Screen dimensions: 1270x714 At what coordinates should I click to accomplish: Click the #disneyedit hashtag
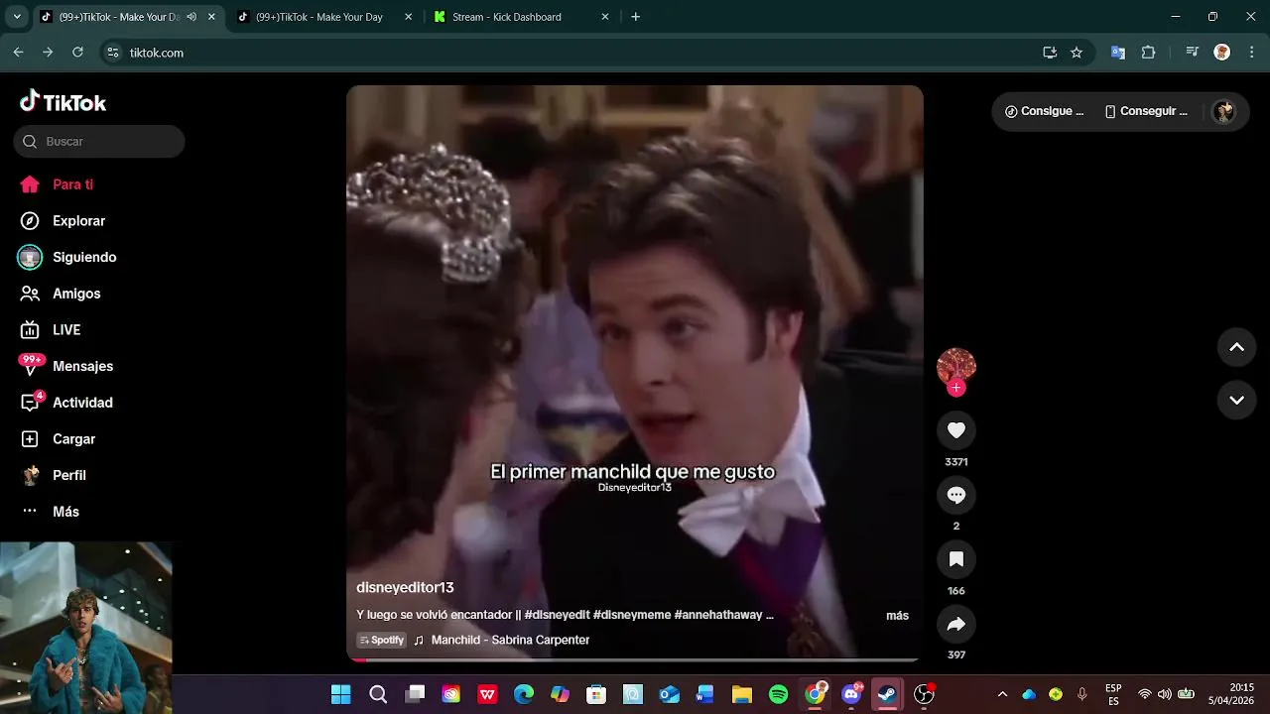556,615
